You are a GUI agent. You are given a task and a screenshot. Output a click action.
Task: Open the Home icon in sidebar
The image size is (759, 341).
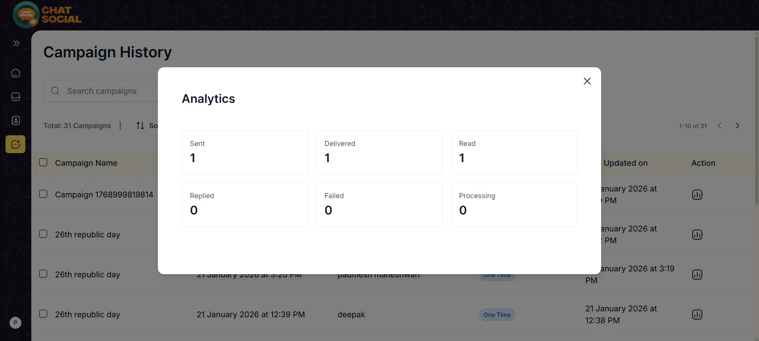[16, 73]
